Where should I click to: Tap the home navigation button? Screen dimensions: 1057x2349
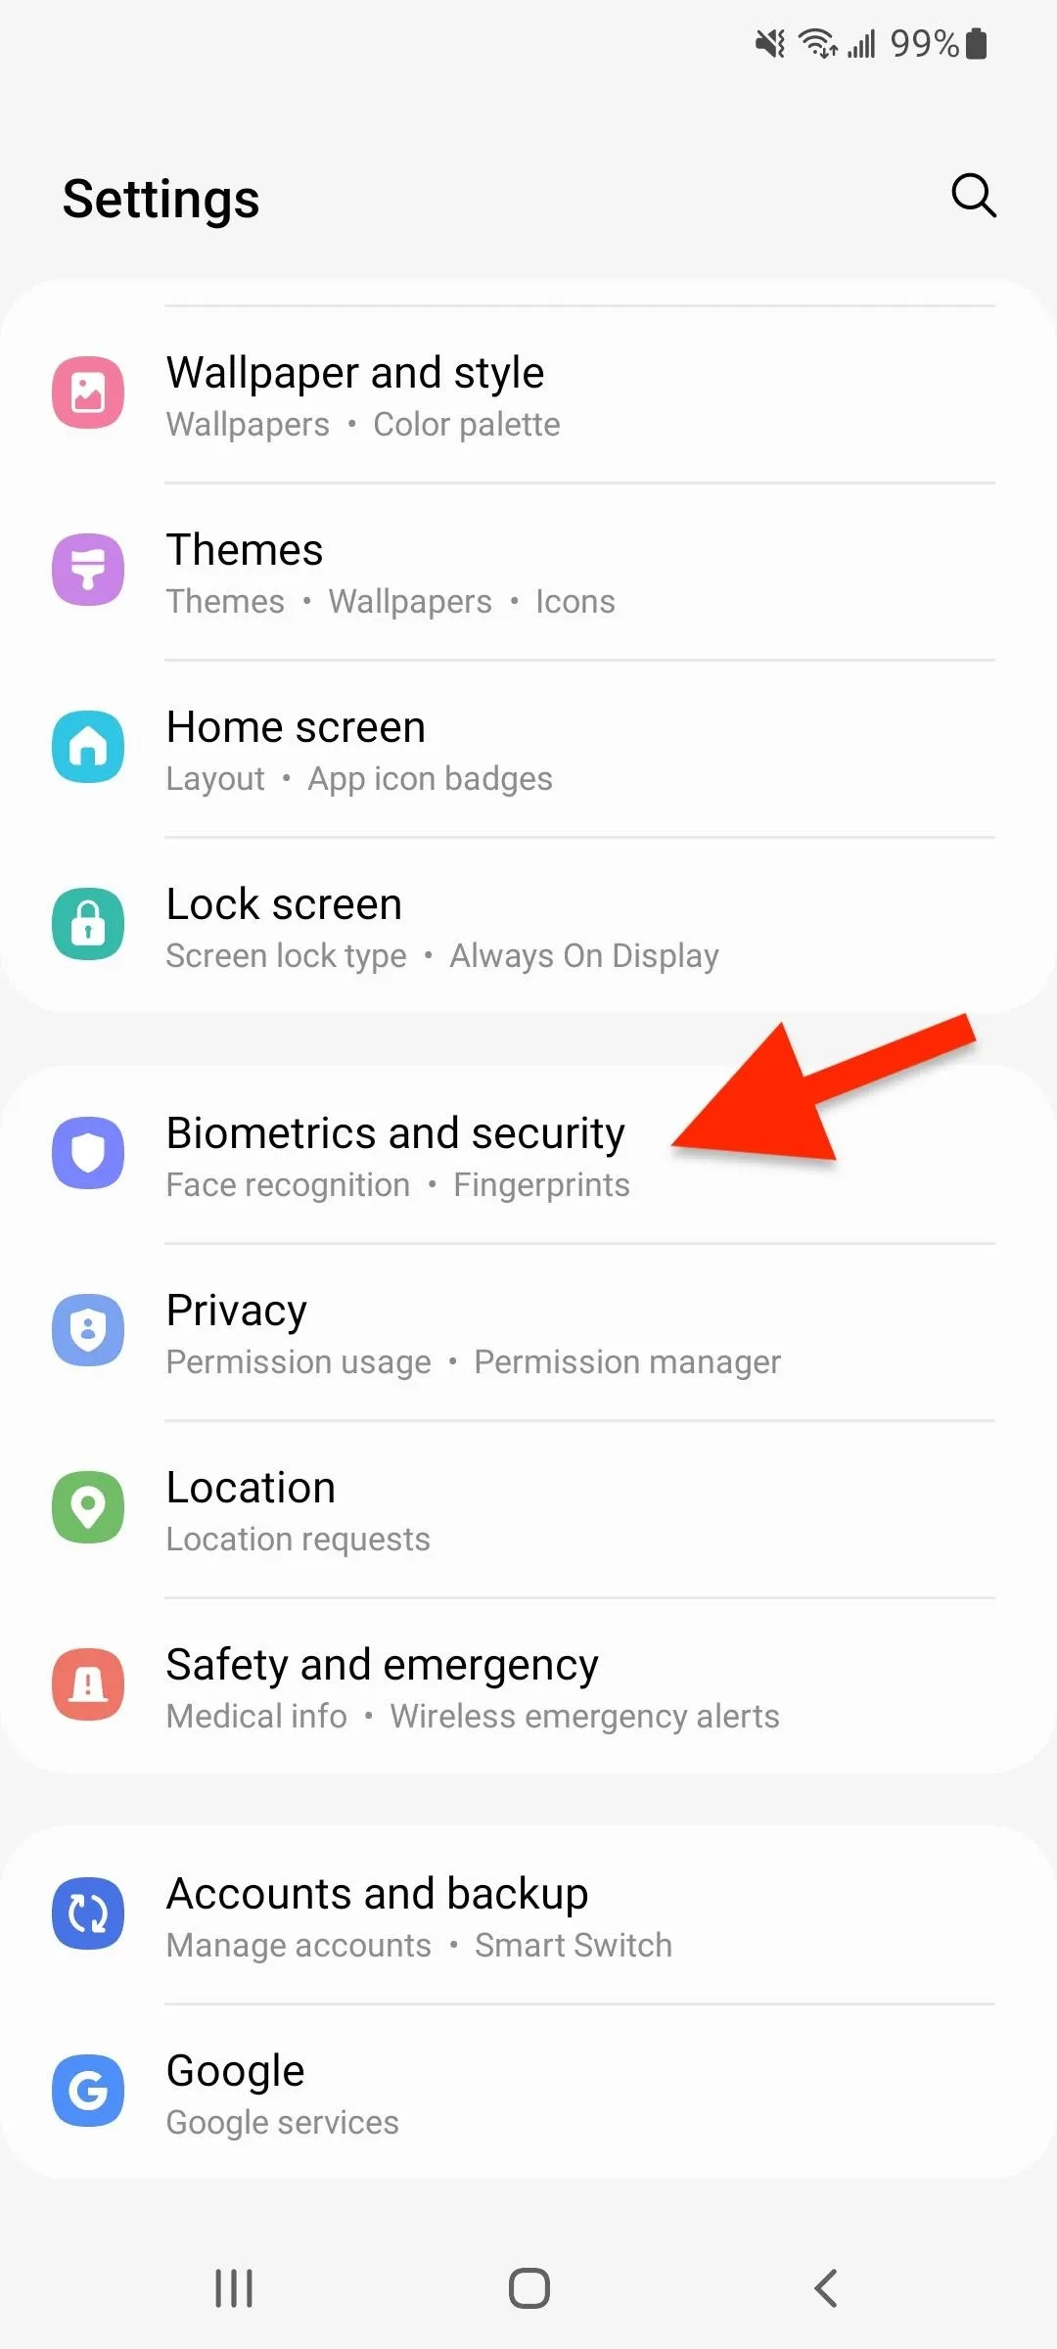click(x=528, y=2288)
